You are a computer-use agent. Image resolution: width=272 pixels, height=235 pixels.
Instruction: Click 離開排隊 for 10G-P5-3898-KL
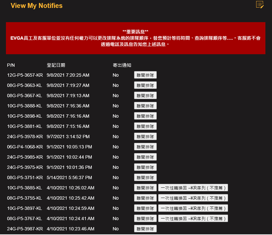click(145, 116)
